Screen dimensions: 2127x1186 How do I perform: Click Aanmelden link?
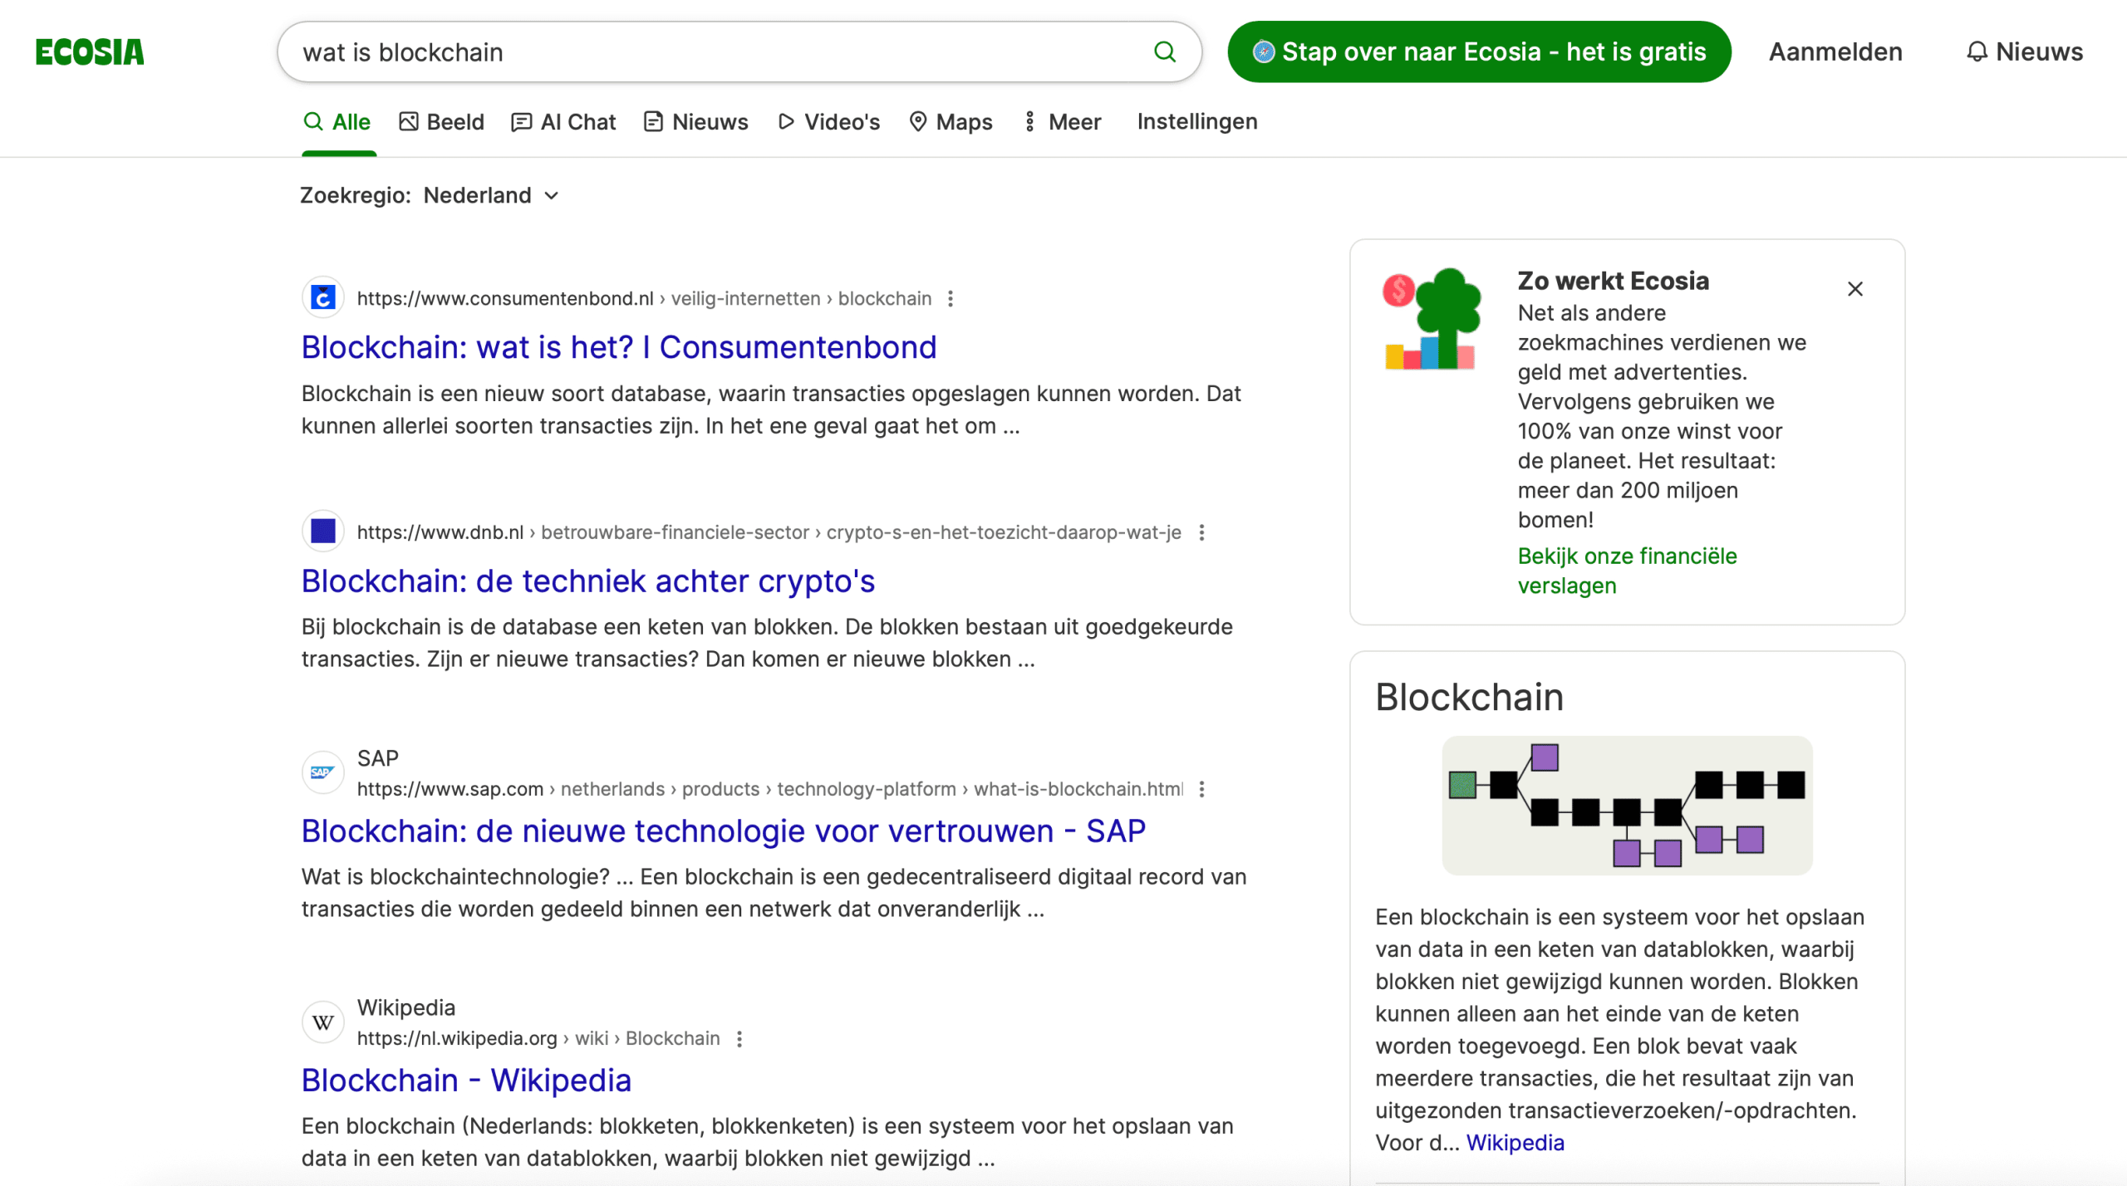[x=1835, y=51]
